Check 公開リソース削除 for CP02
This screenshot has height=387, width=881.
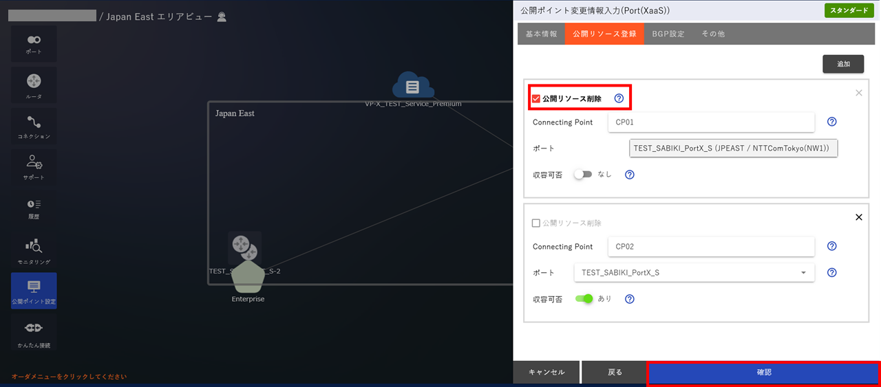[536, 223]
